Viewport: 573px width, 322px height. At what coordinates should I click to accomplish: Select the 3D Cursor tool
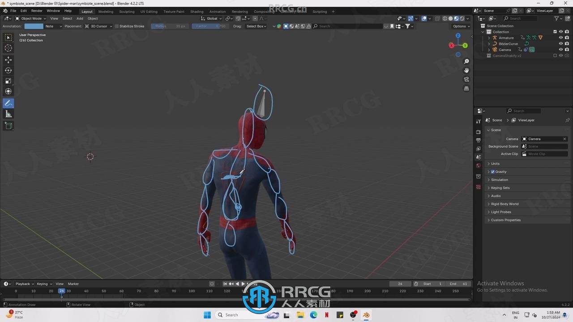tap(9, 48)
